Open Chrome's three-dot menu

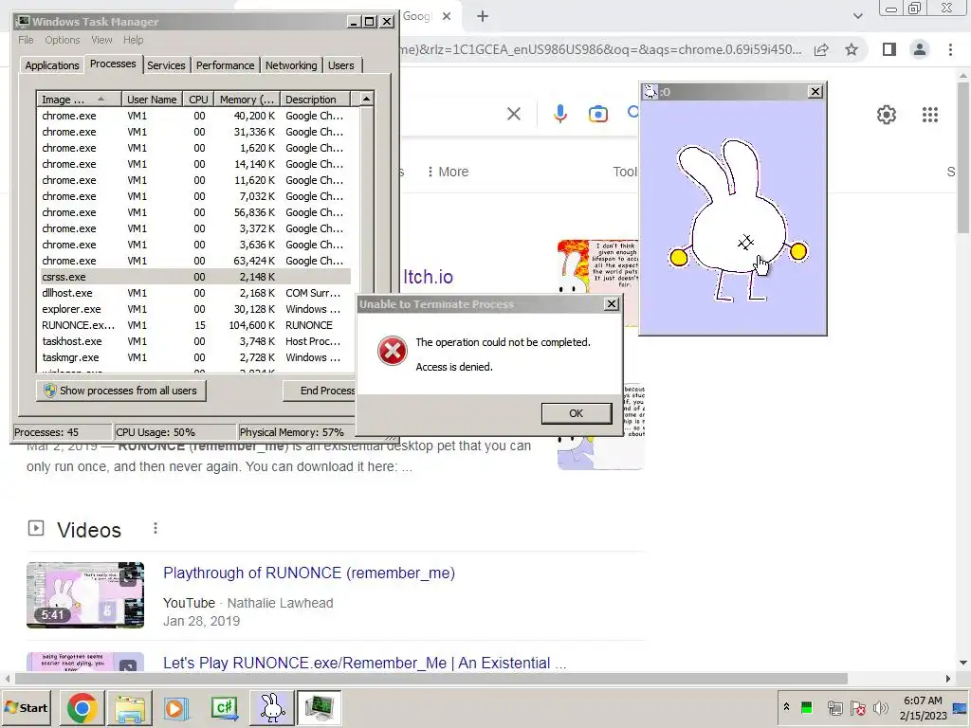pyautogui.click(x=950, y=49)
